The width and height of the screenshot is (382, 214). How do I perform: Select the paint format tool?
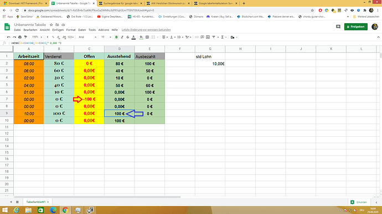pyautogui.click(x=25, y=37)
